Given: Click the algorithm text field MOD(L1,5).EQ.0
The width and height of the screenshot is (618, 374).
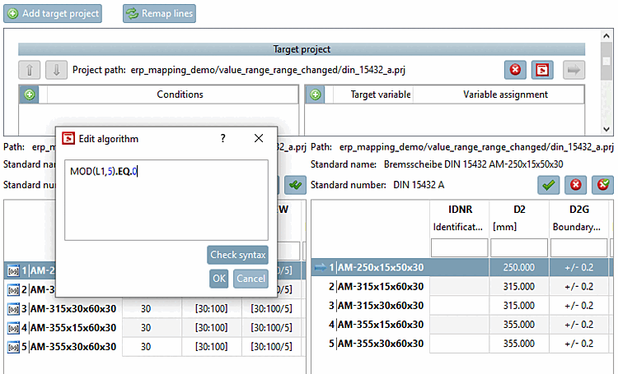Looking at the screenshot, I should coord(166,199).
